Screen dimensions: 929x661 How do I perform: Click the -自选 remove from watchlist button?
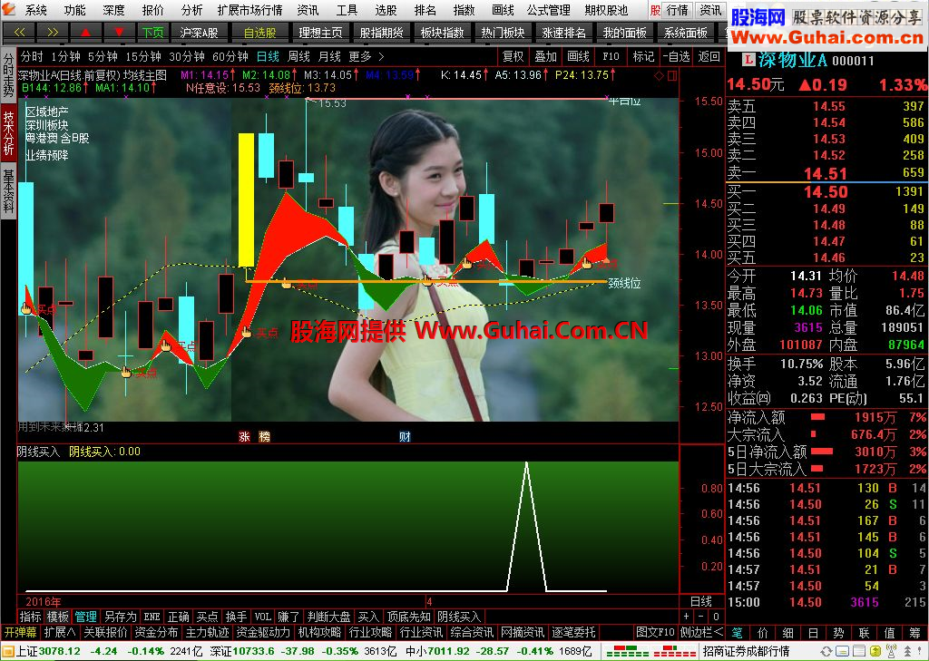(x=676, y=56)
